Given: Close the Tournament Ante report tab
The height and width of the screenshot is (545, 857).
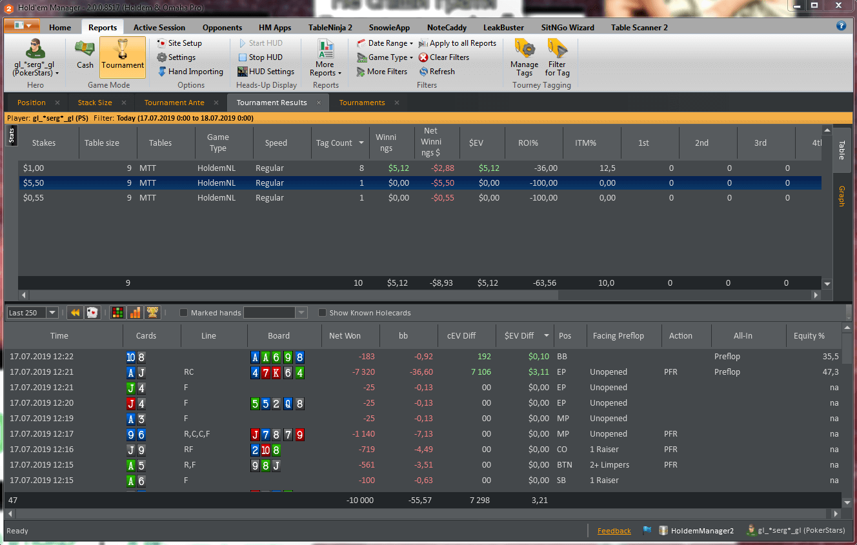Looking at the screenshot, I should 216,103.
